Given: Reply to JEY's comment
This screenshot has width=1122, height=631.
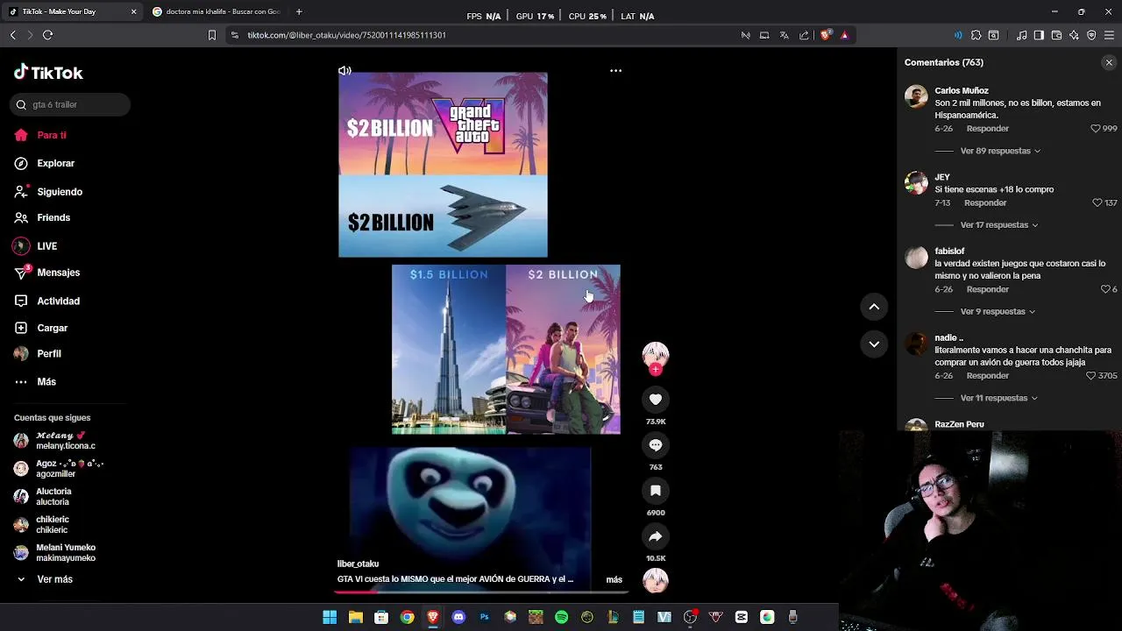Looking at the screenshot, I should pyautogui.click(x=985, y=203).
